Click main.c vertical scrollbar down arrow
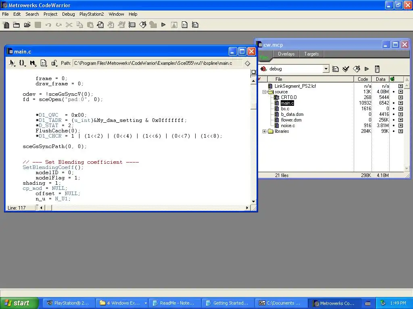This screenshot has height=309, width=413. click(253, 202)
